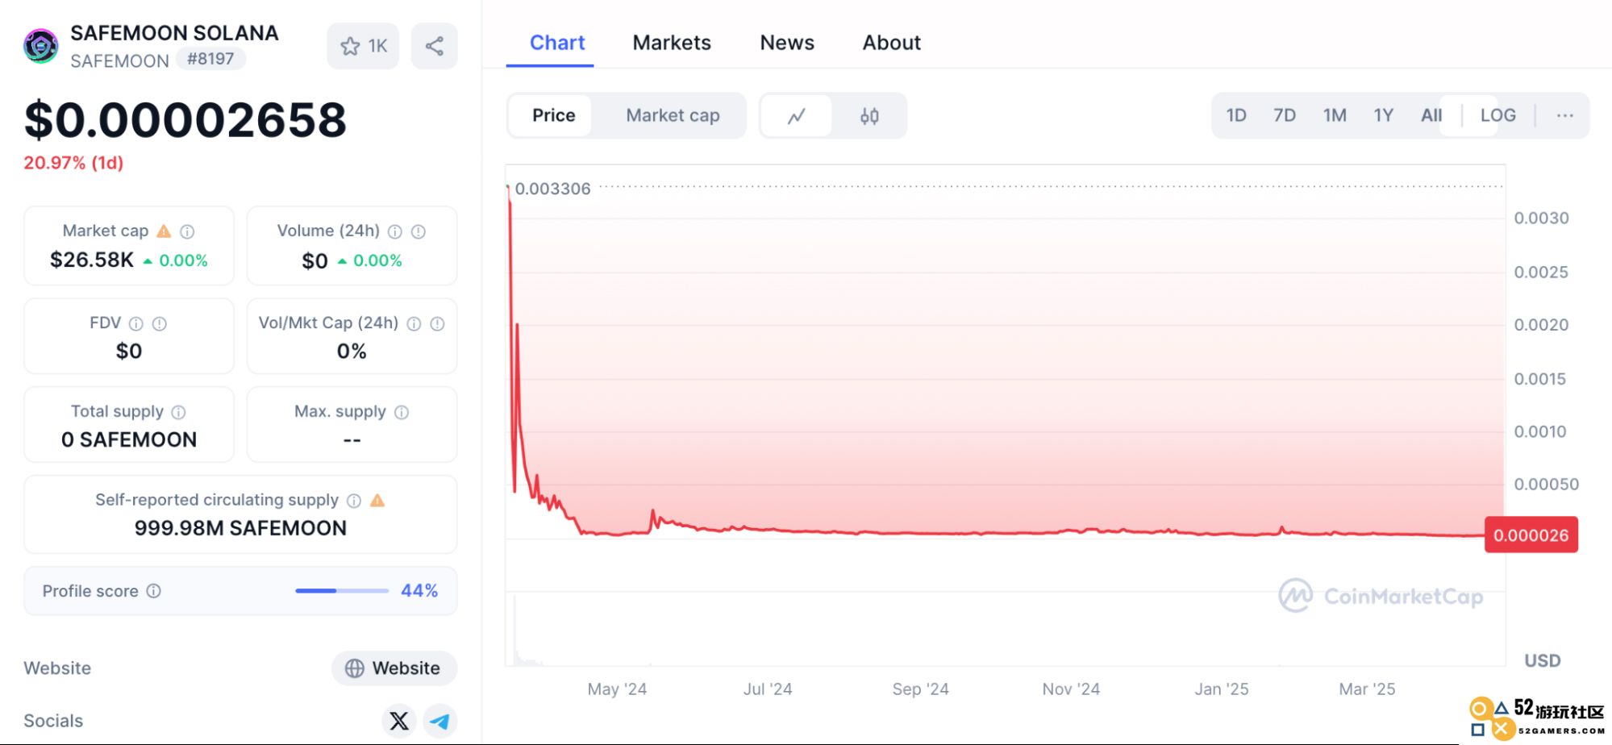Open the Website link button
Screen dimensions: 1612x745
click(394, 668)
